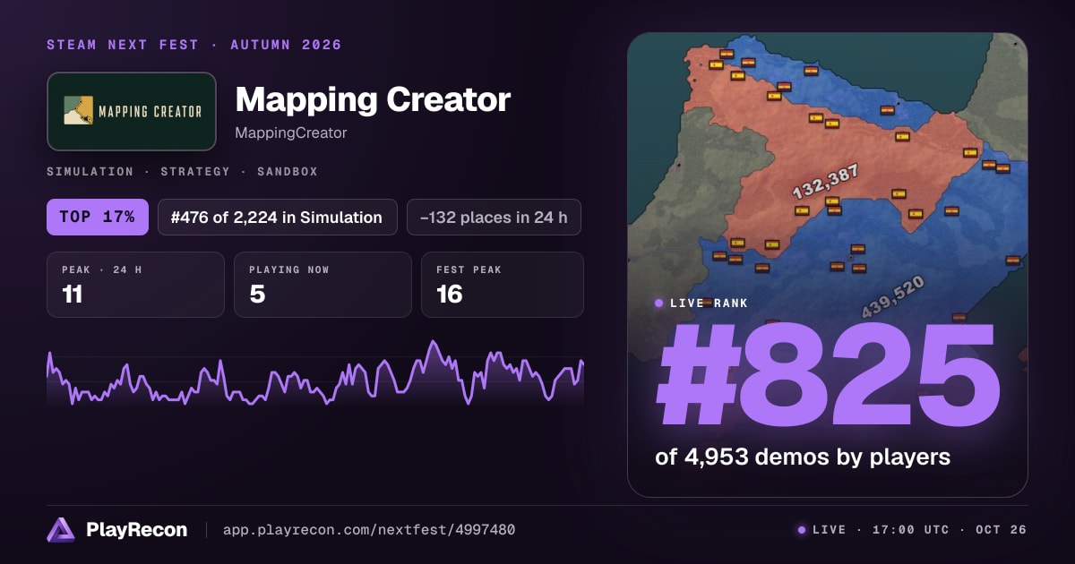1075x564 pixels.
Task: Click the Mapping Creator title
Action: (373, 99)
